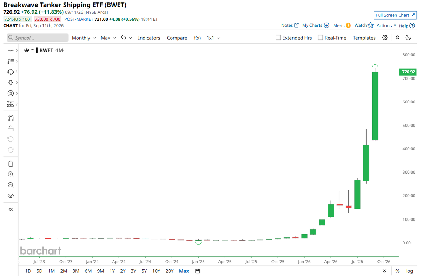
Task: Enable the Real-Time checkbox
Action: (x=320, y=38)
